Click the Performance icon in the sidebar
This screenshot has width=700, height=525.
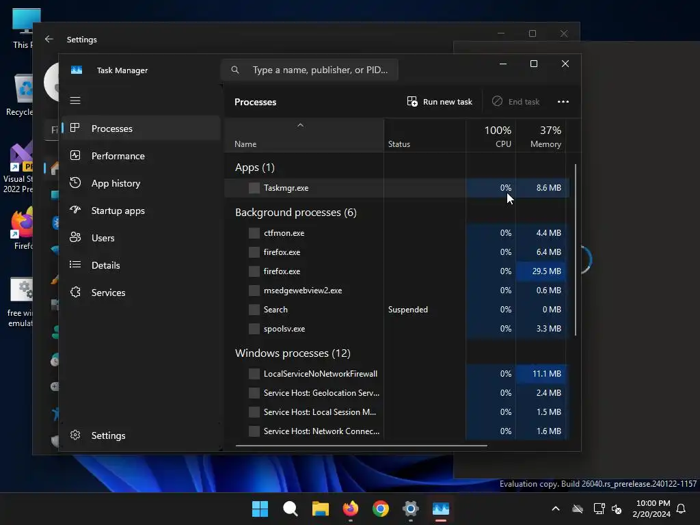click(75, 155)
